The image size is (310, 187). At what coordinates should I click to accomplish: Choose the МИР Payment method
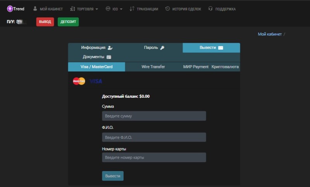(x=196, y=67)
